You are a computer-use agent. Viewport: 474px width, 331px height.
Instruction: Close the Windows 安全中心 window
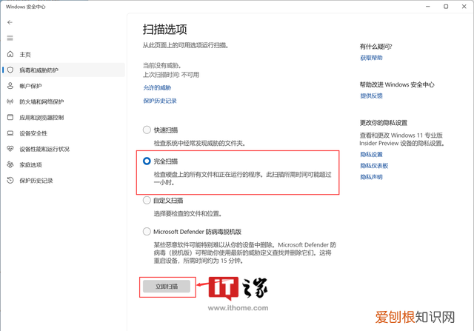click(464, 7)
